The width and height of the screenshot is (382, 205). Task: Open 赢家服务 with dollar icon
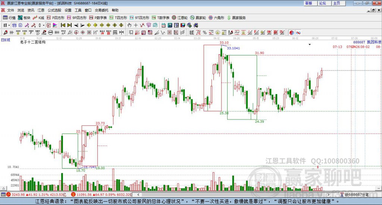tap(237, 18)
